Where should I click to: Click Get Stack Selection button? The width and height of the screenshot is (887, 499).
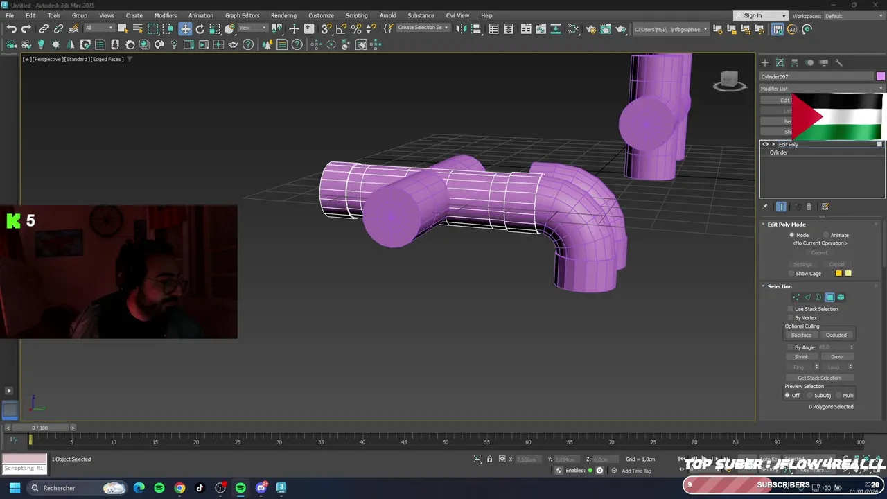[819, 378]
